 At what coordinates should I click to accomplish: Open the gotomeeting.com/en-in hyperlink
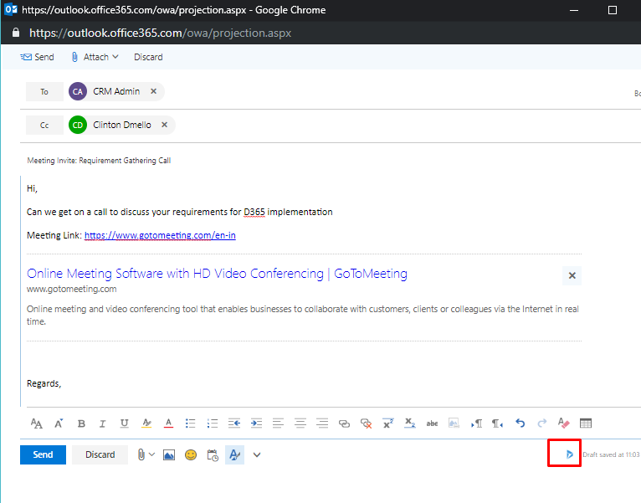160,235
